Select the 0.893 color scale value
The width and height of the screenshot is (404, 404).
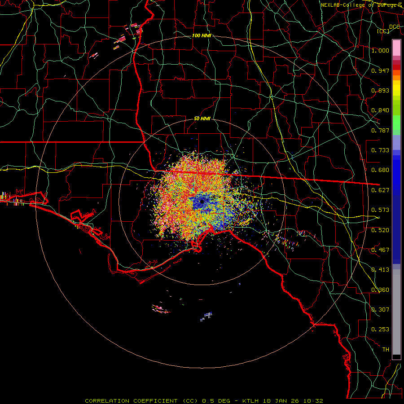(380, 90)
